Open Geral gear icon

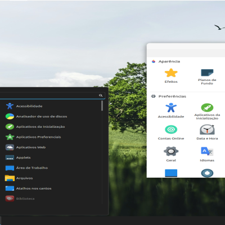click(171, 151)
